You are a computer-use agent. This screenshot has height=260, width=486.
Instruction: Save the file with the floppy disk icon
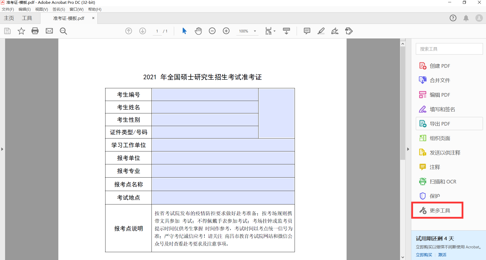point(7,31)
